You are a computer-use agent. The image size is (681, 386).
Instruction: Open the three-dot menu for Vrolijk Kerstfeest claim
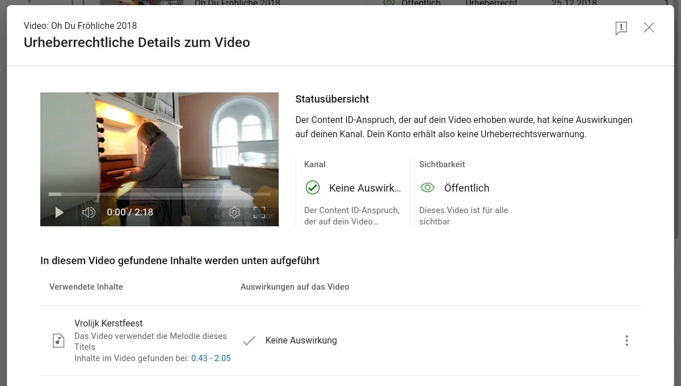pos(627,341)
